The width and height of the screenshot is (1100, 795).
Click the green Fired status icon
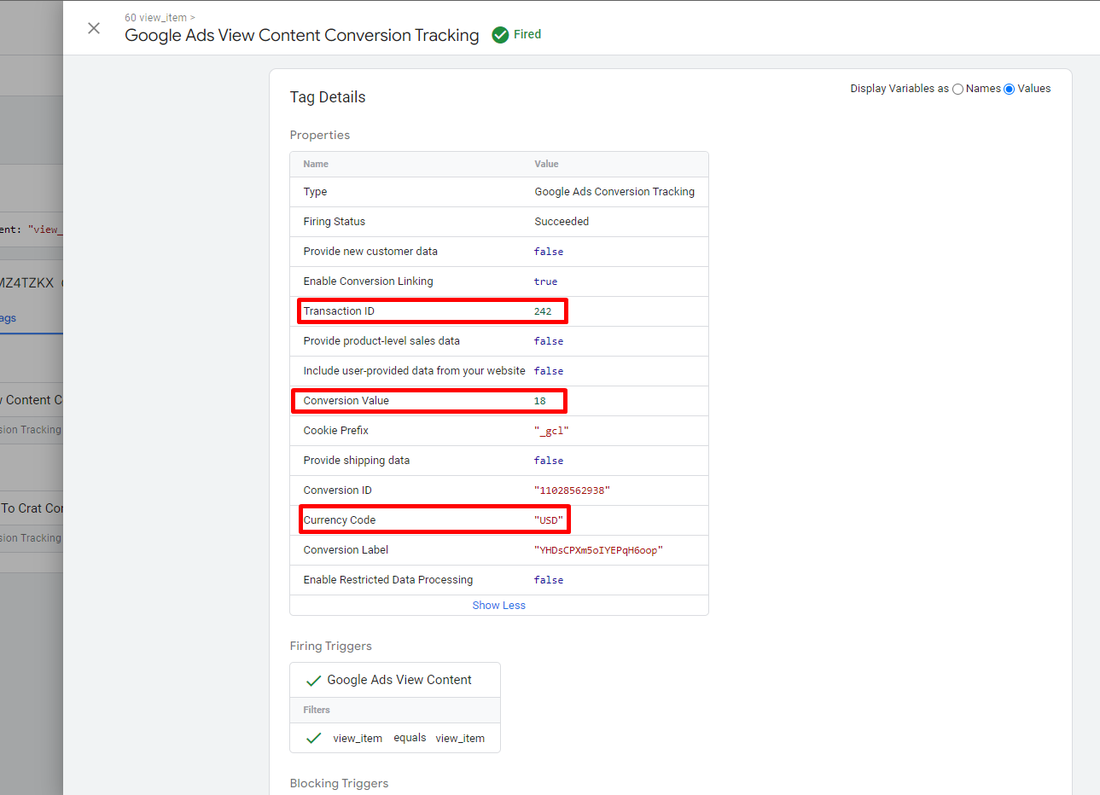[x=501, y=34]
